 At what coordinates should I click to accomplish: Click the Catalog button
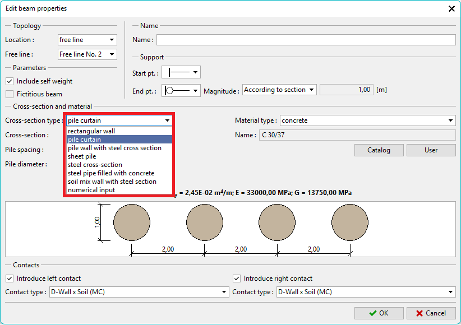click(379, 150)
